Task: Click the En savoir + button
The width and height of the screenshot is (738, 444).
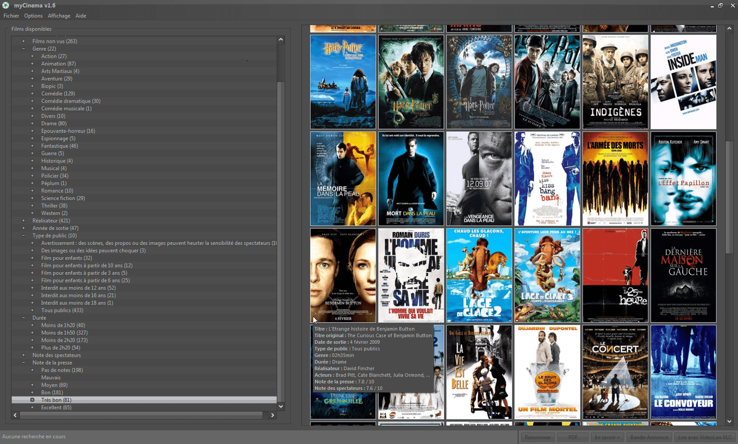Action: click(x=607, y=437)
